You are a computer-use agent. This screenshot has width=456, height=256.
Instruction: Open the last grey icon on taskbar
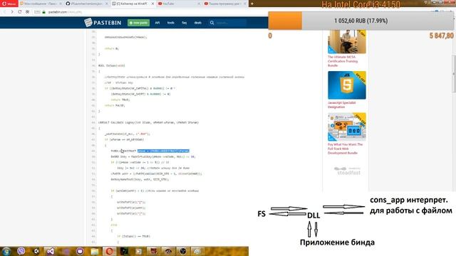coord(197,251)
